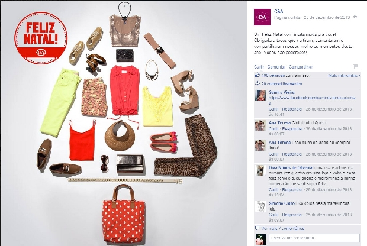Click Curtir under the post text
Viewport: 367px width, 246px height.
pyautogui.click(x=259, y=67)
